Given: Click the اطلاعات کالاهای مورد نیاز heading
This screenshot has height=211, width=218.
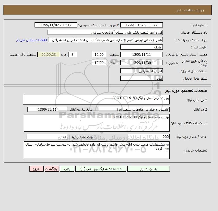Looking at the screenshot, I should click(186, 91).
